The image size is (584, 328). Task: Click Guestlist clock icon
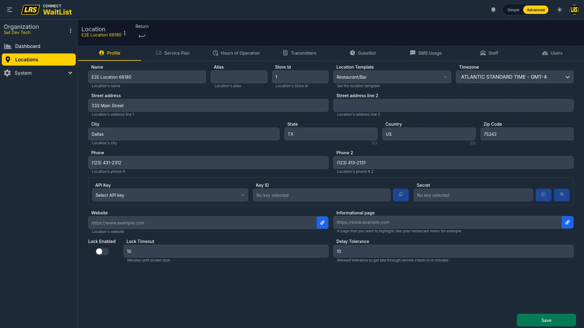coord(353,53)
